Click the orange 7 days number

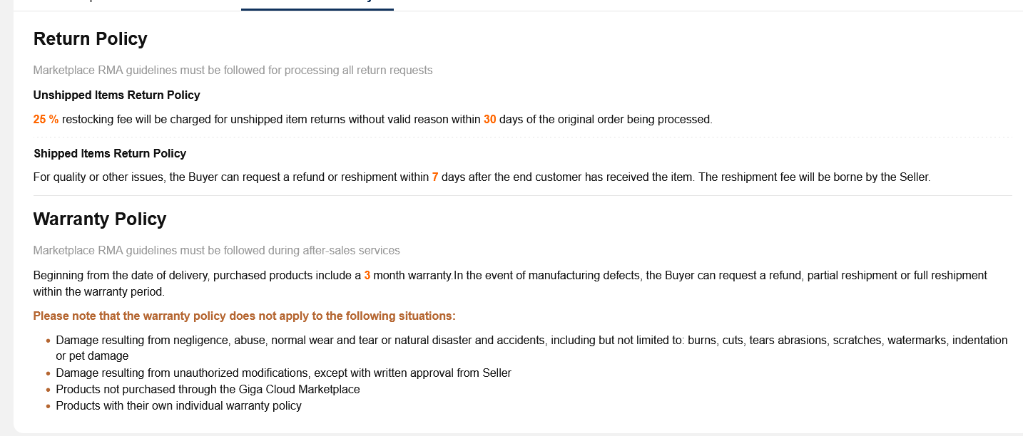pyautogui.click(x=435, y=177)
